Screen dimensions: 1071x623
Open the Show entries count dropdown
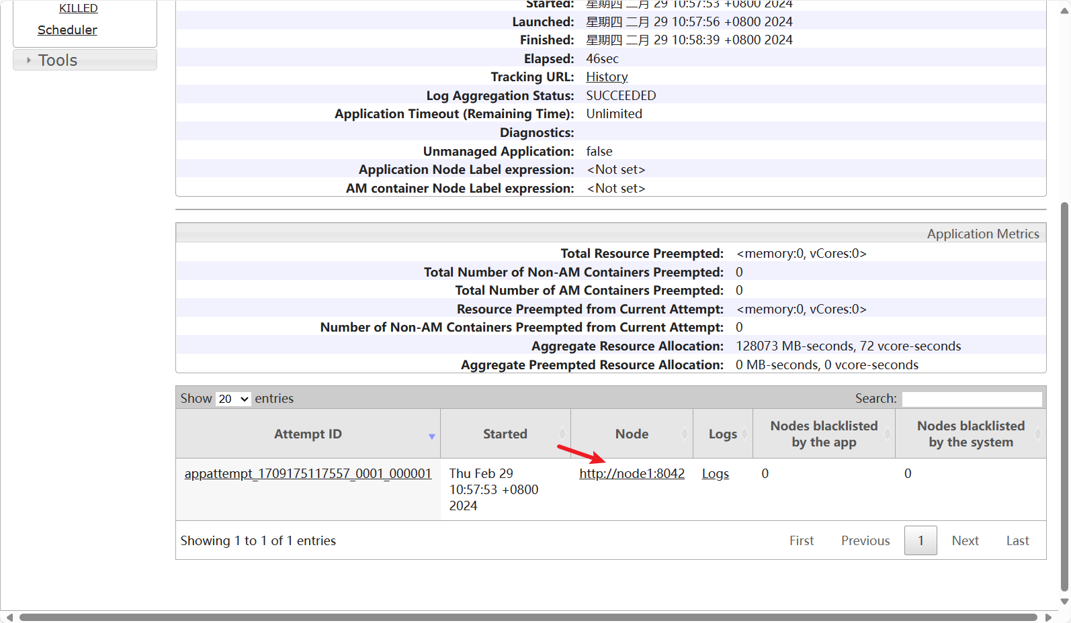pyautogui.click(x=233, y=399)
